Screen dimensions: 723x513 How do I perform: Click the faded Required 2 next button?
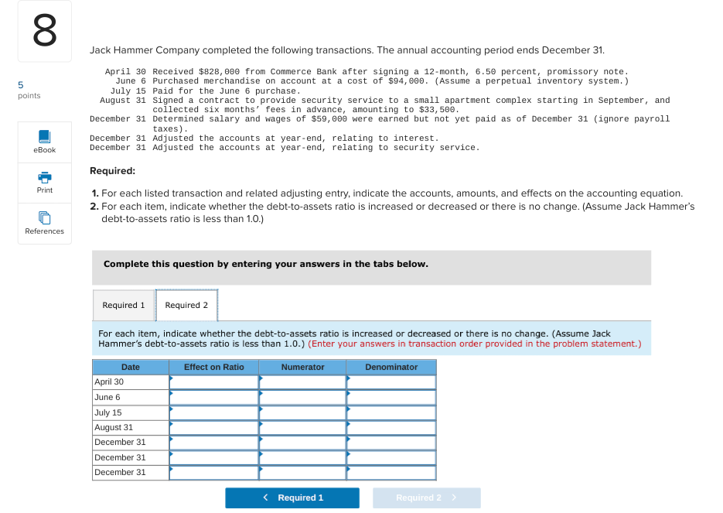[x=427, y=498]
